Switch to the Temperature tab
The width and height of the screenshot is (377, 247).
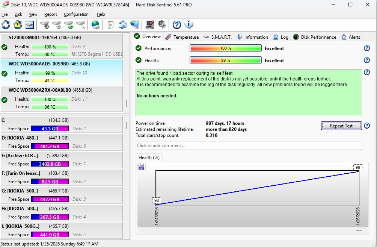[x=182, y=37]
